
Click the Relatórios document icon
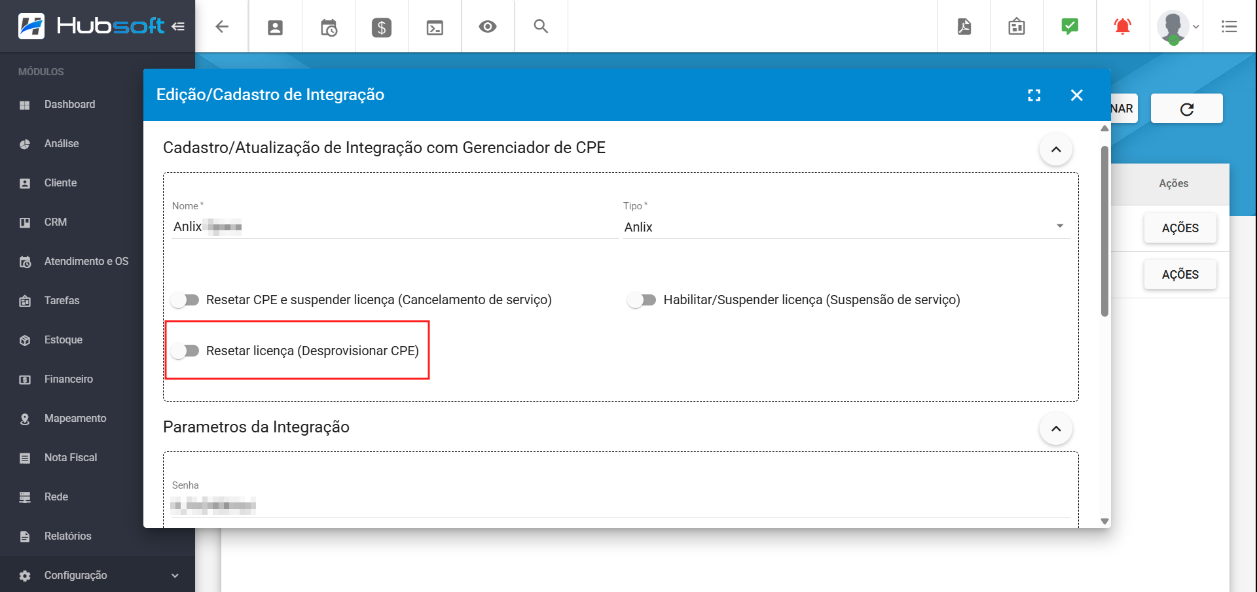pos(25,537)
